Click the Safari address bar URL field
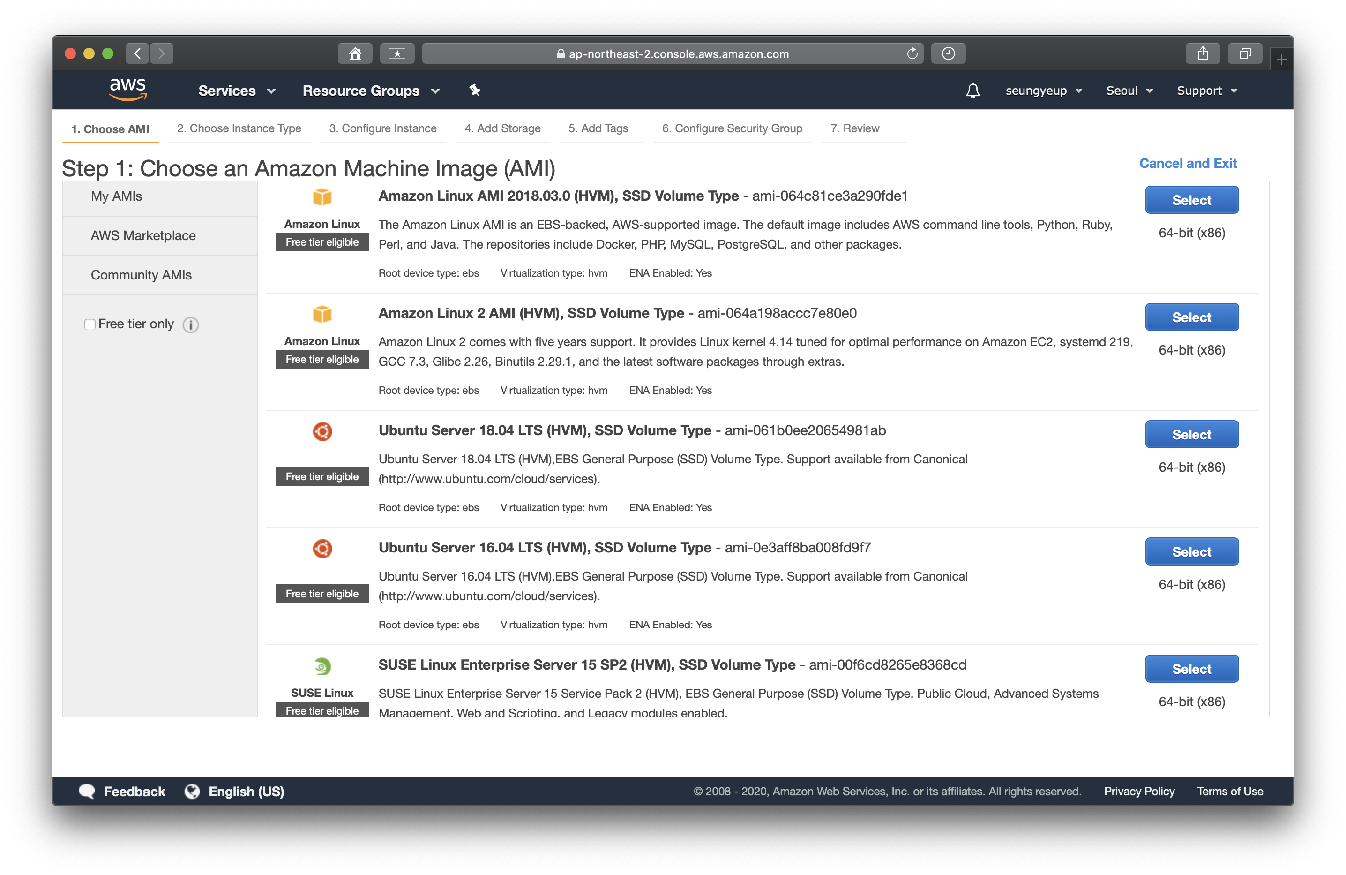 672,54
